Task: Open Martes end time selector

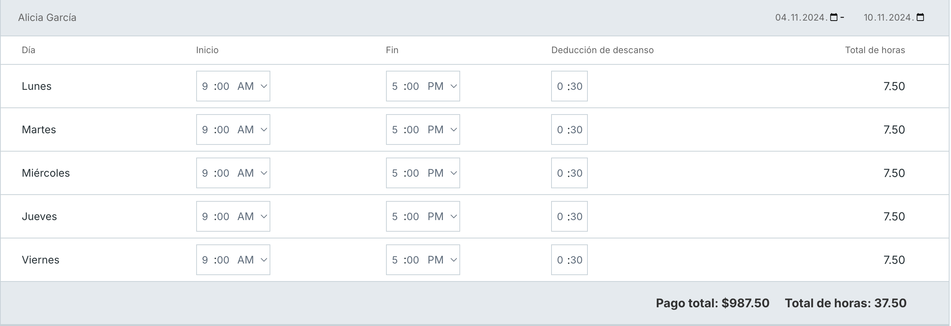Action: [423, 130]
